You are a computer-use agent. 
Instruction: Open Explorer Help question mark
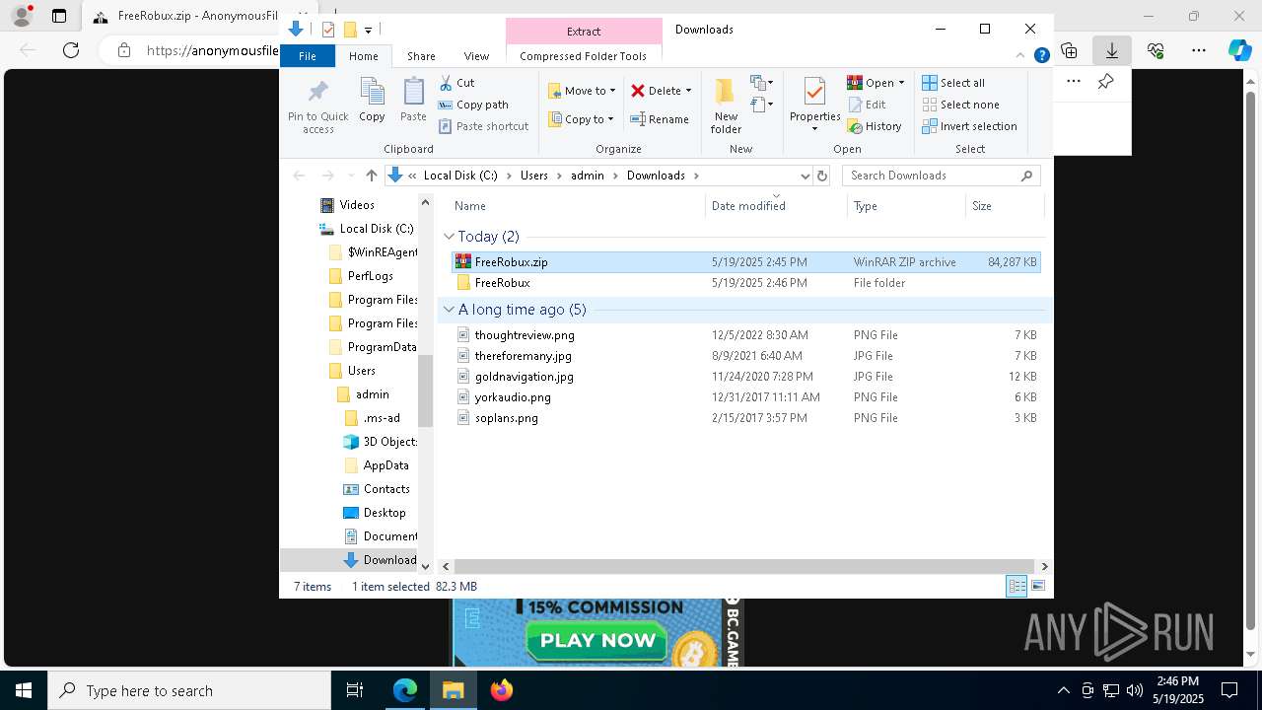(x=1041, y=56)
